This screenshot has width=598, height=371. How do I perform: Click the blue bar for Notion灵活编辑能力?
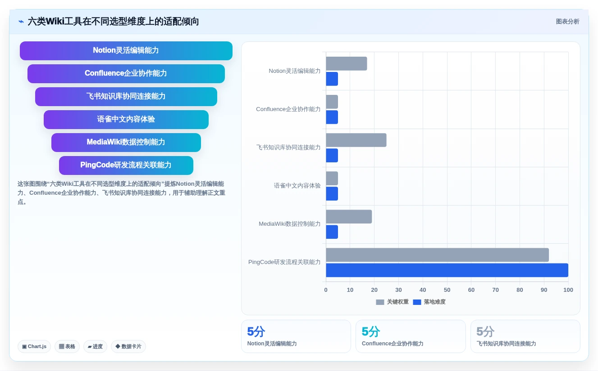[x=332, y=79]
